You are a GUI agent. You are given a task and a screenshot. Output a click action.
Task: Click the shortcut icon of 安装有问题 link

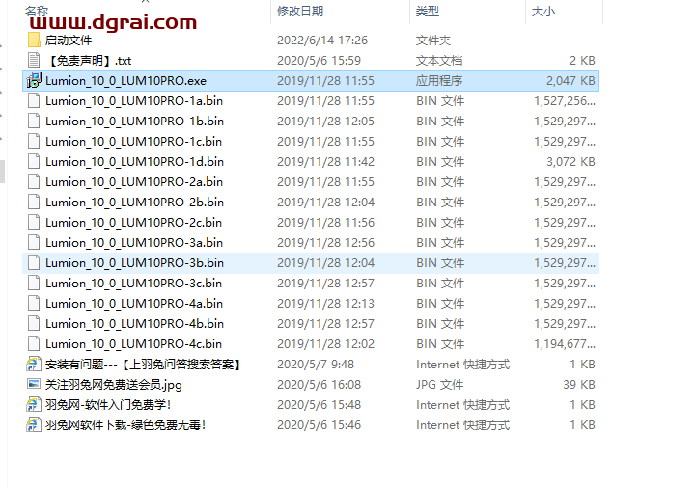point(34,364)
